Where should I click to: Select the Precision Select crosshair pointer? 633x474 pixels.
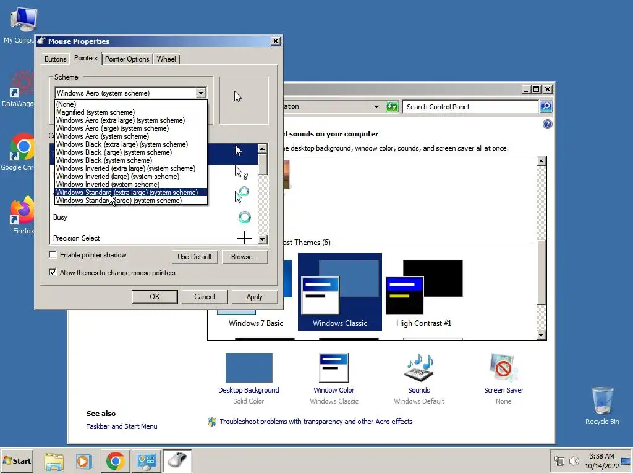click(x=244, y=238)
